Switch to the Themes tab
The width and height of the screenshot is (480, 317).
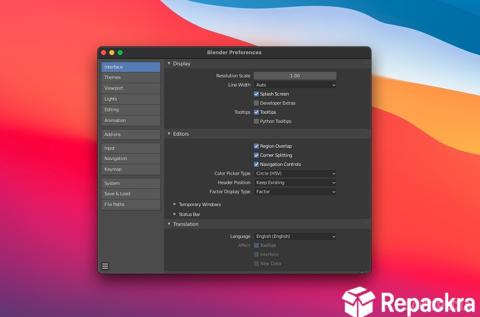pyautogui.click(x=131, y=77)
